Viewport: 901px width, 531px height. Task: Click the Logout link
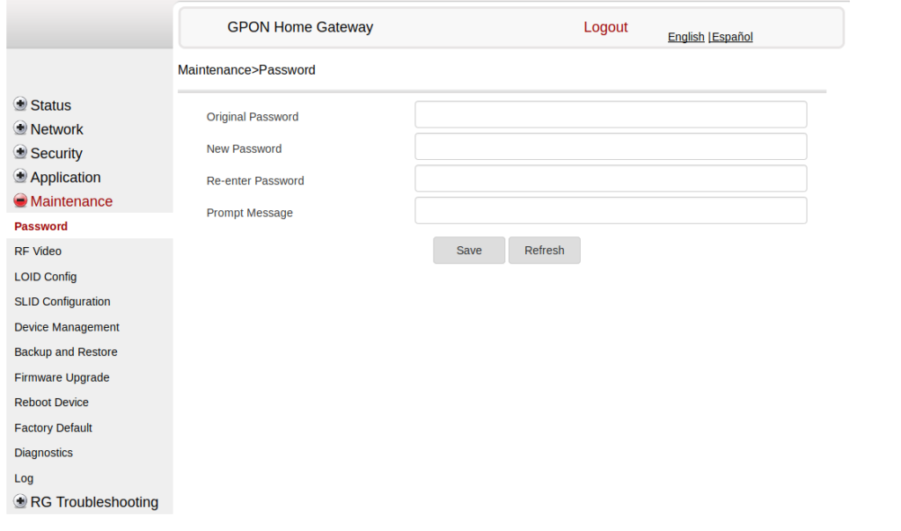point(605,27)
